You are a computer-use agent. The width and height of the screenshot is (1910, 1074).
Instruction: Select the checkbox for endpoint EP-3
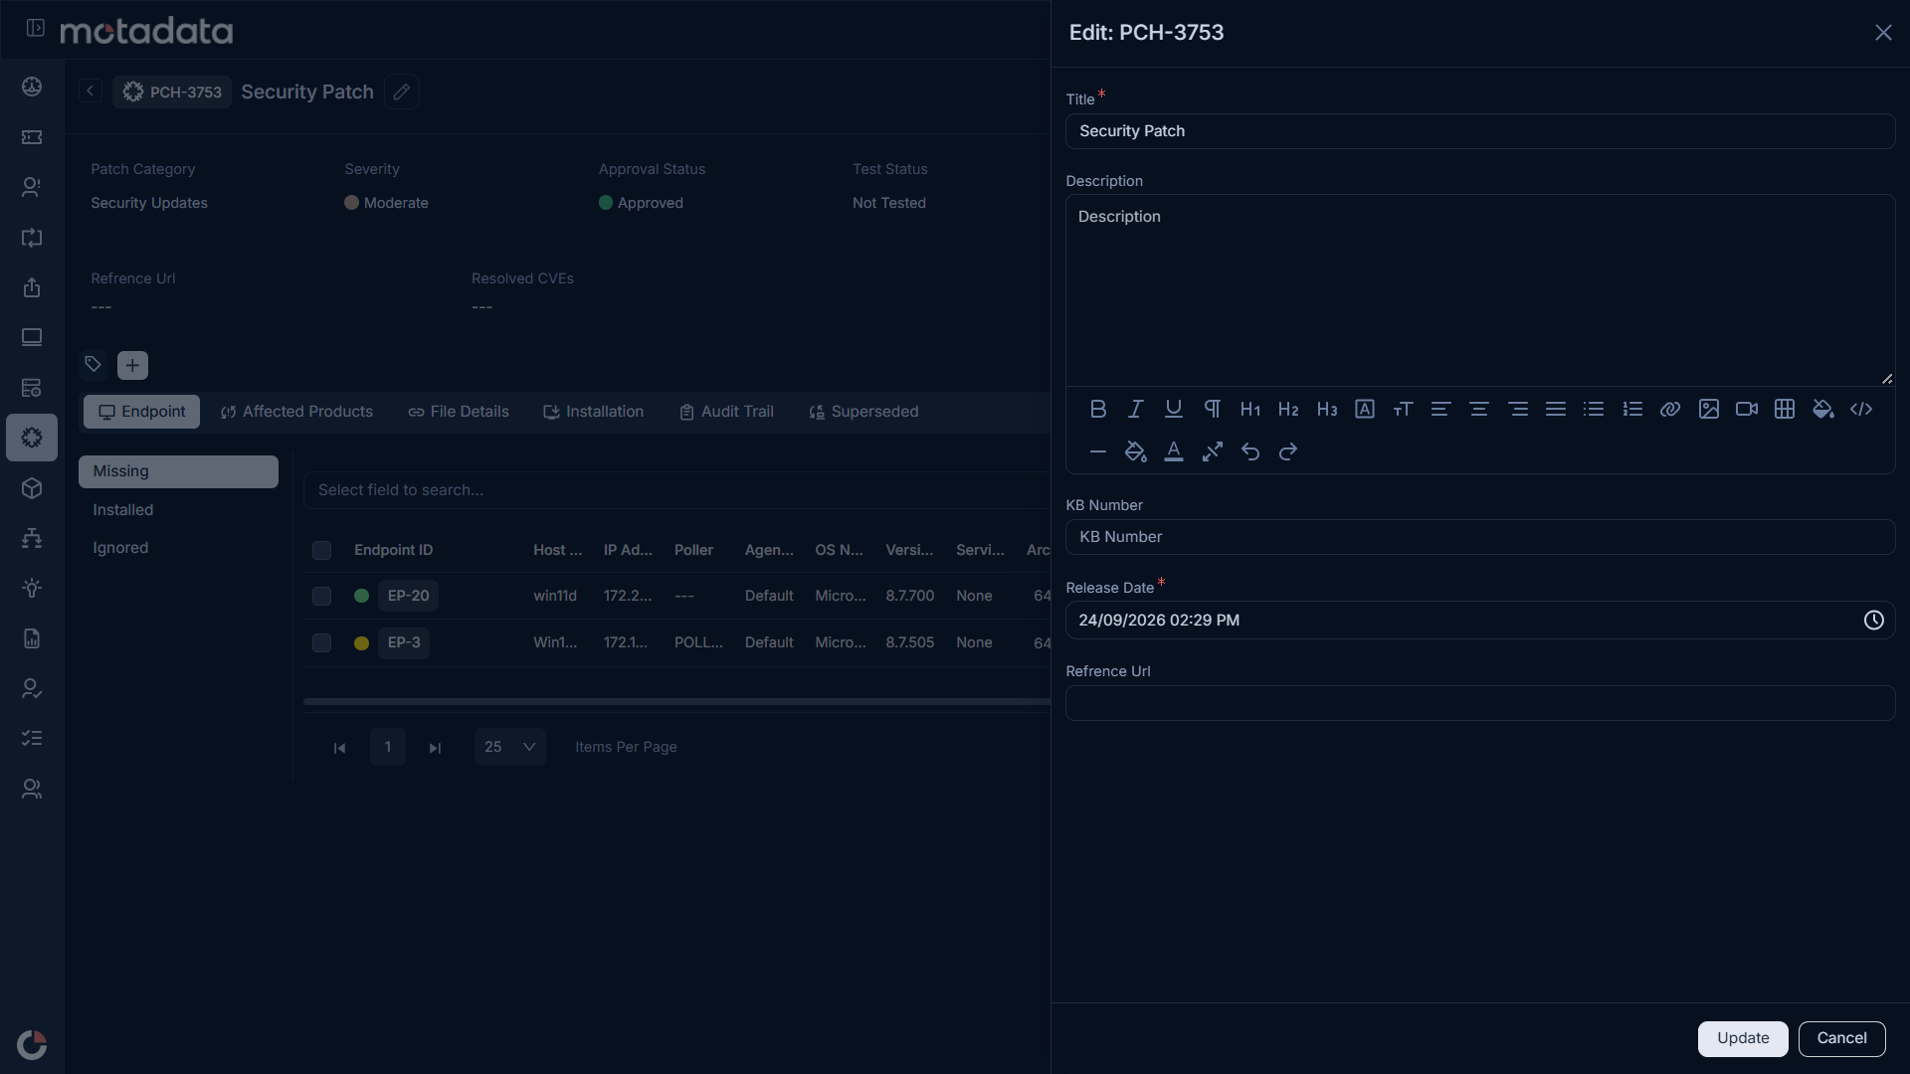tap(321, 642)
